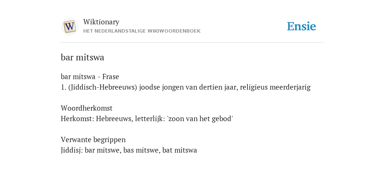This screenshot has width=384, height=192.
Task: Click the quoted phrase 'zoon van het gebod'
Action: pos(200,119)
